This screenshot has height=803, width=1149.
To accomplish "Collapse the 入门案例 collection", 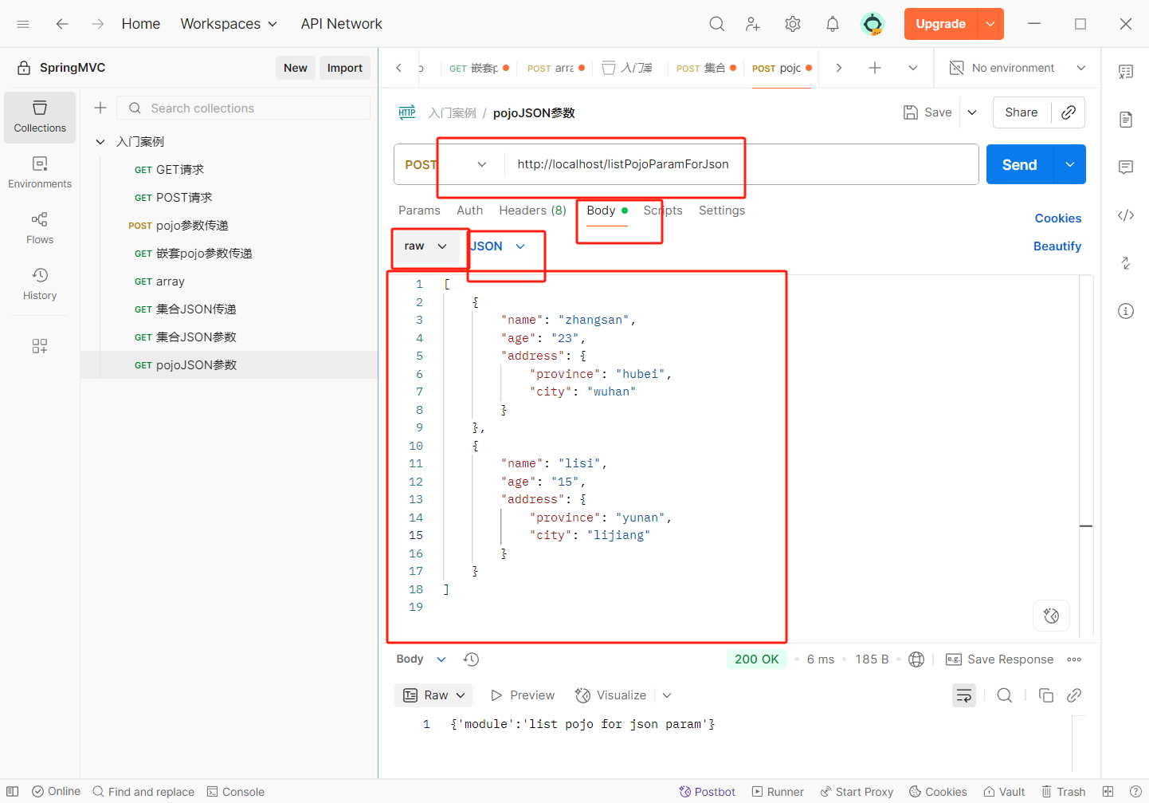I will [x=100, y=142].
